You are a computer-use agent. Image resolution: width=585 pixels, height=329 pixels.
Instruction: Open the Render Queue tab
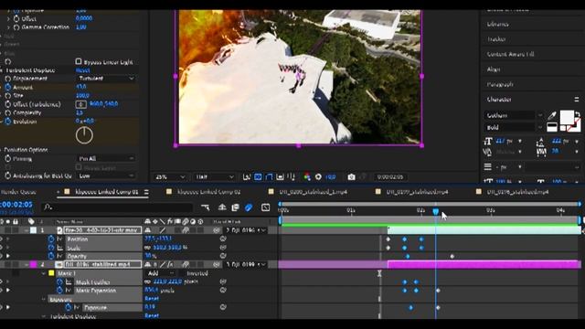pos(18,192)
